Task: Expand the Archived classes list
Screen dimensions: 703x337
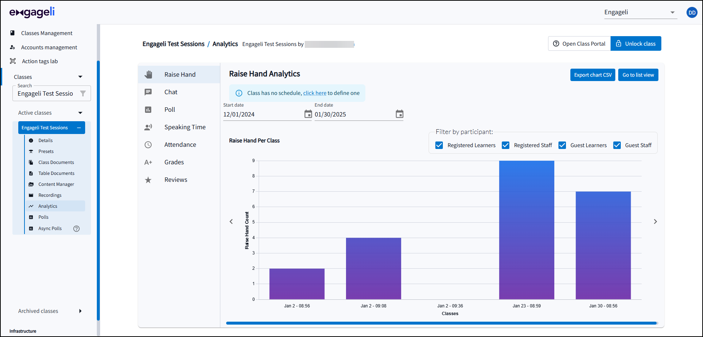Action: (80, 311)
